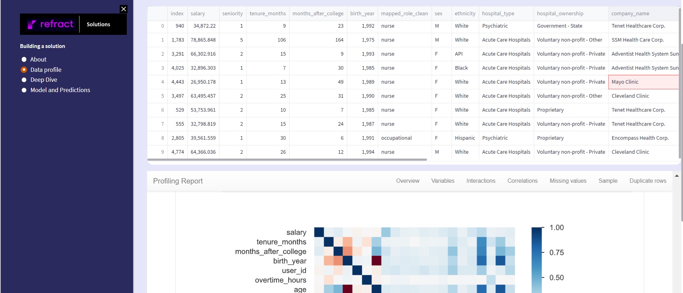Click the hospital_ownership column header

point(571,14)
